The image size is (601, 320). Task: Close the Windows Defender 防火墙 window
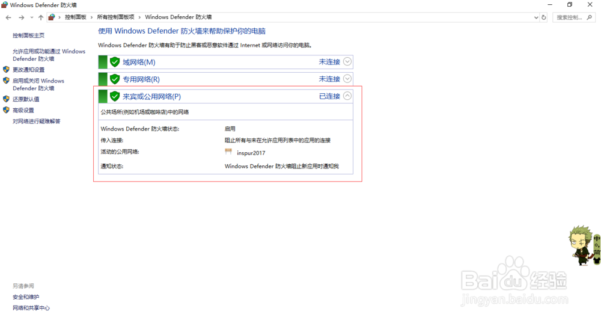tap(590, 5)
